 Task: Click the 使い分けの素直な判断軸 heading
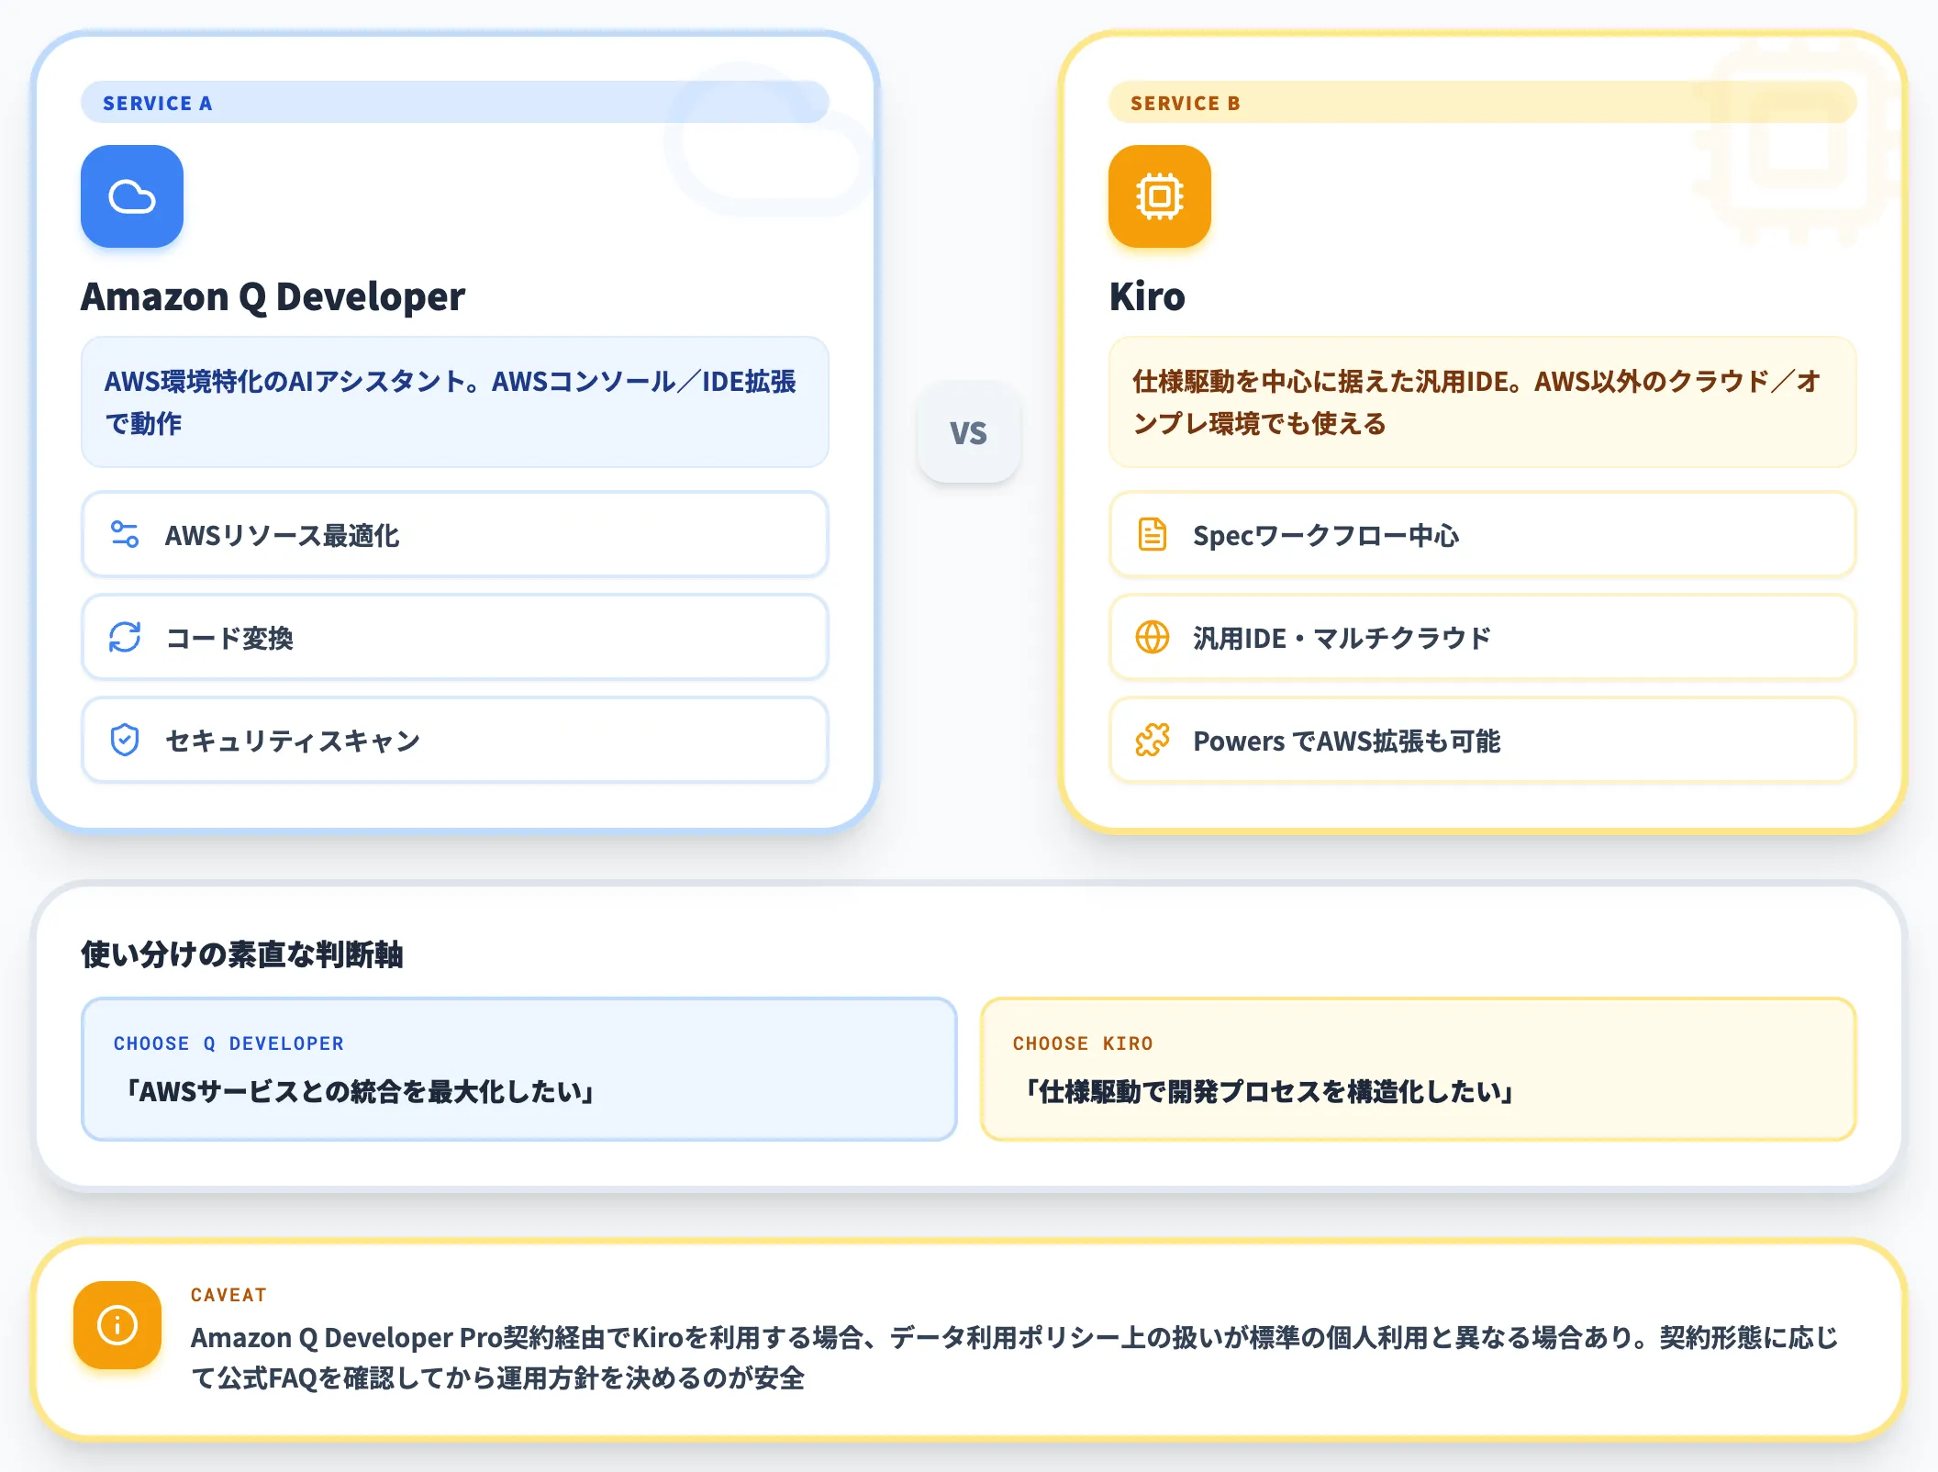point(242,954)
